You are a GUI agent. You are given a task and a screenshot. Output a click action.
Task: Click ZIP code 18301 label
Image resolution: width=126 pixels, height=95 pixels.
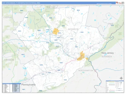(x=76, y=47)
